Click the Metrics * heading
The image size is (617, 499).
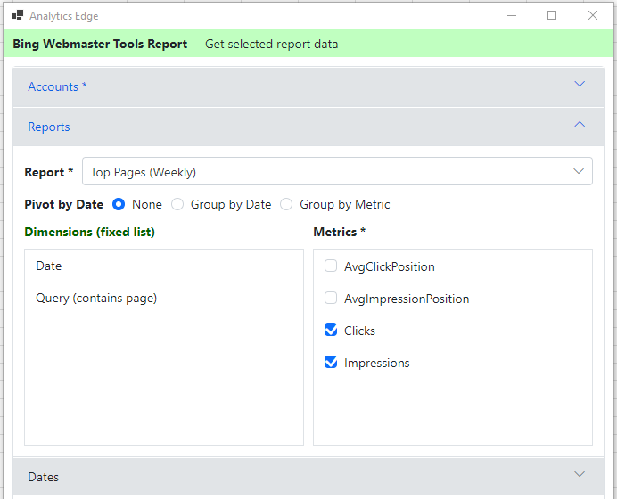pyautogui.click(x=340, y=232)
